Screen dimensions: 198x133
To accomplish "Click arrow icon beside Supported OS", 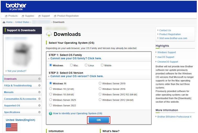I will click(x=39, y=106).
